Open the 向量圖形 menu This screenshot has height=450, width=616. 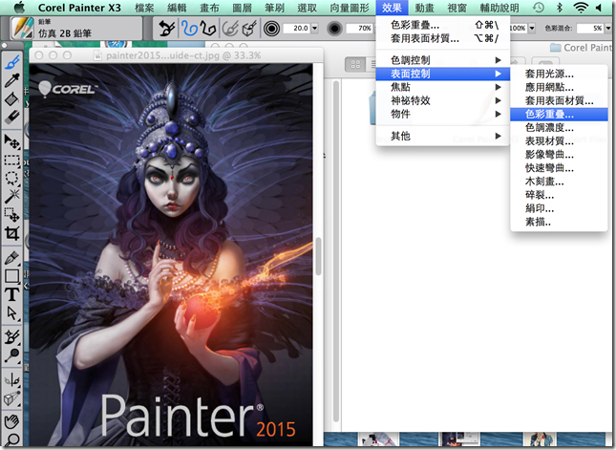350,8
